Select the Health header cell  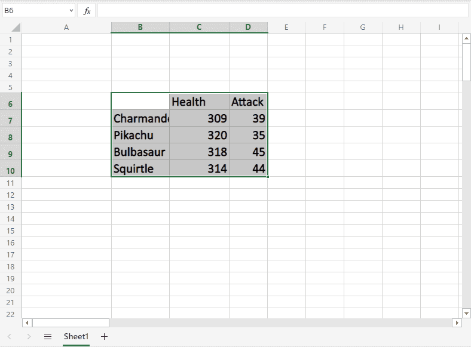(198, 102)
